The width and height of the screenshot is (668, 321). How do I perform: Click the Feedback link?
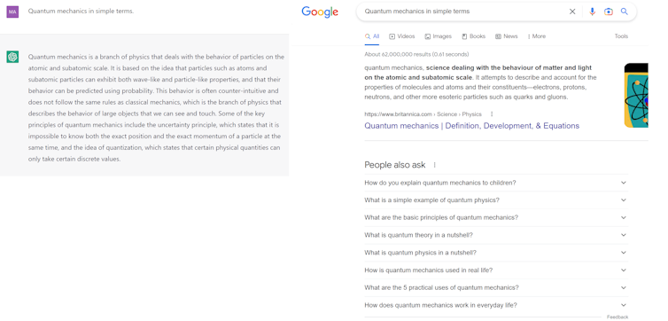pos(618,317)
